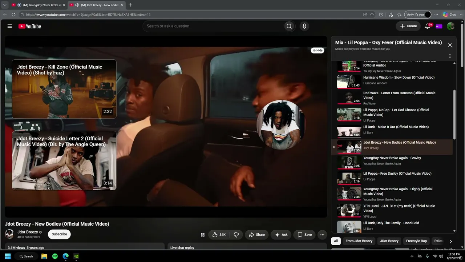The height and width of the screenshot is (262, 465).
Task: Select the All filter chip
Action: [x=336, y=241]
